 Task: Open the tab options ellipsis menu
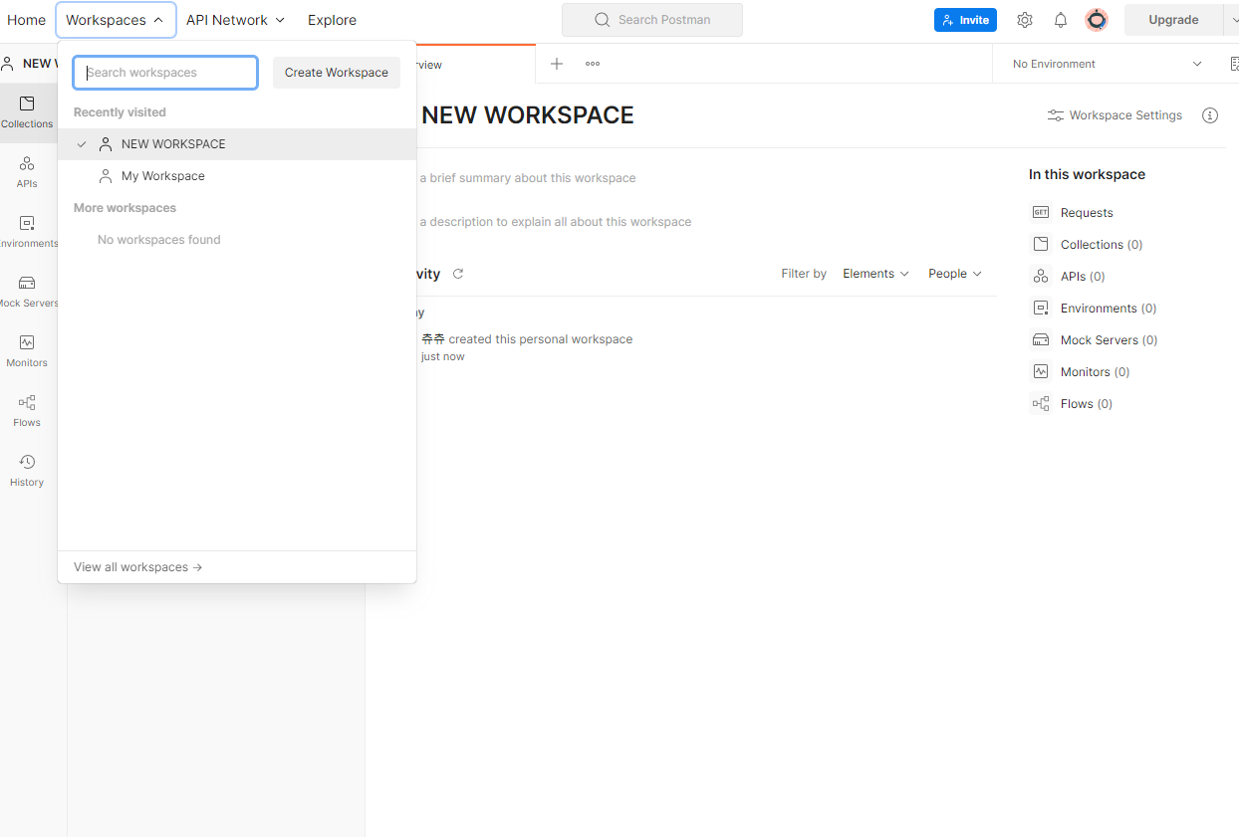tap(593, 64)
